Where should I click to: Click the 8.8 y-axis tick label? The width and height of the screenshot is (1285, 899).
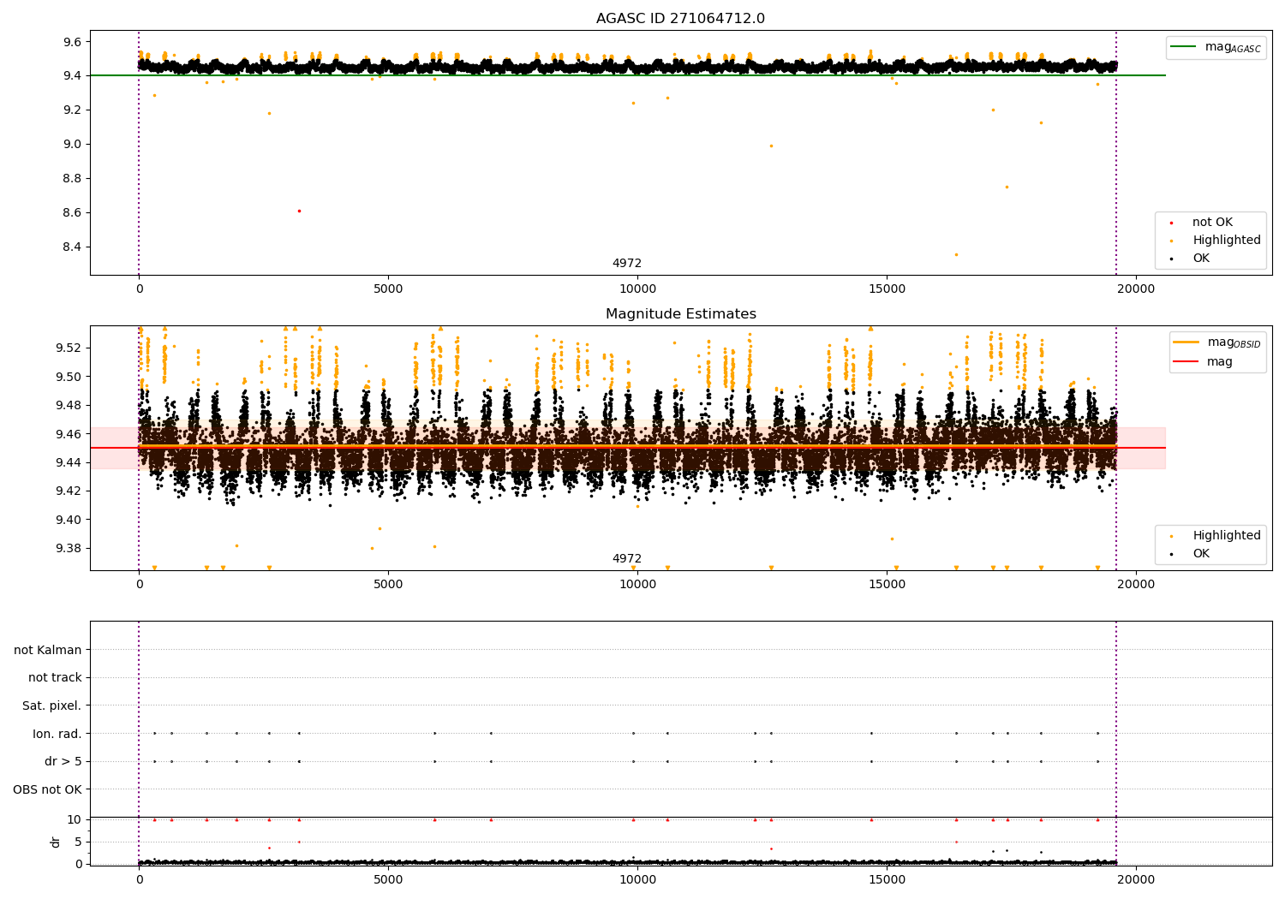71,179
